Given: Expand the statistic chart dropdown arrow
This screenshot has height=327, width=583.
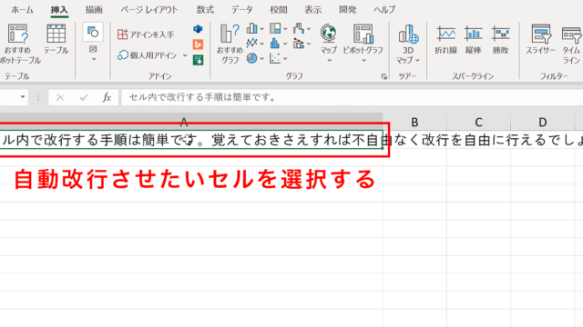Looking at the screenshot, I should [x=285, y=44].
